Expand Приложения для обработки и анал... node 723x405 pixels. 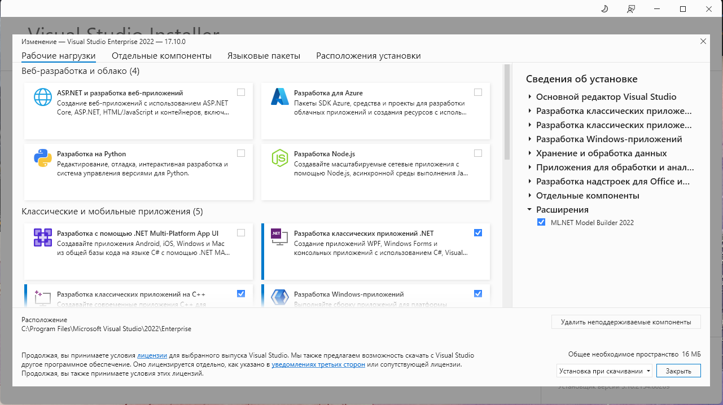[529, 168]
